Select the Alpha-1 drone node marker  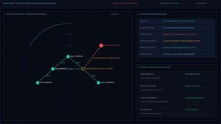(68, 56)
